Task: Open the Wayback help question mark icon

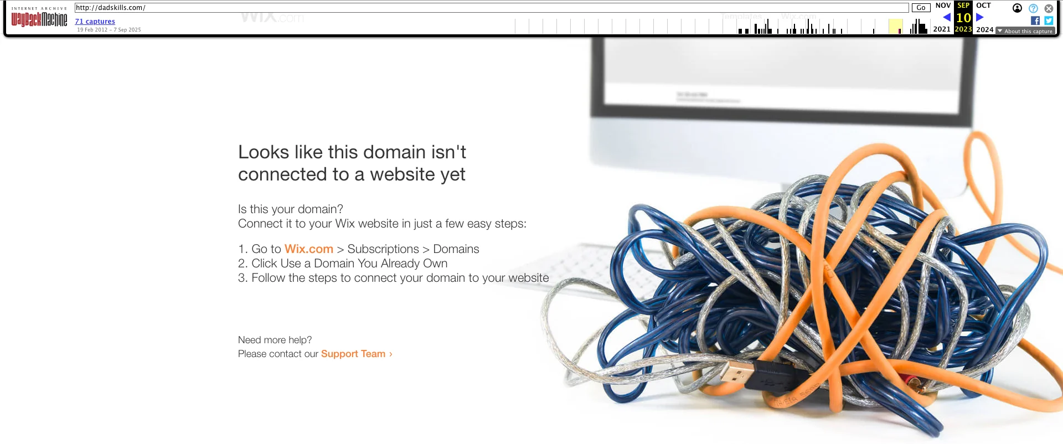Action: (1033, 8)
